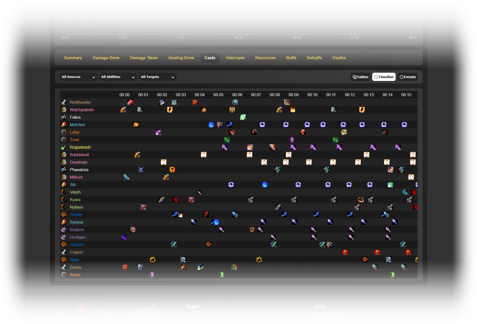
Task: Click Sib's blue frost cast icon
Action: (265, 185)
